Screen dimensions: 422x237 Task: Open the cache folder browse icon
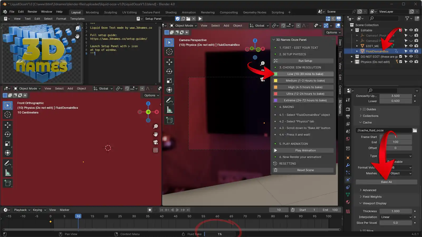[415, 130]
